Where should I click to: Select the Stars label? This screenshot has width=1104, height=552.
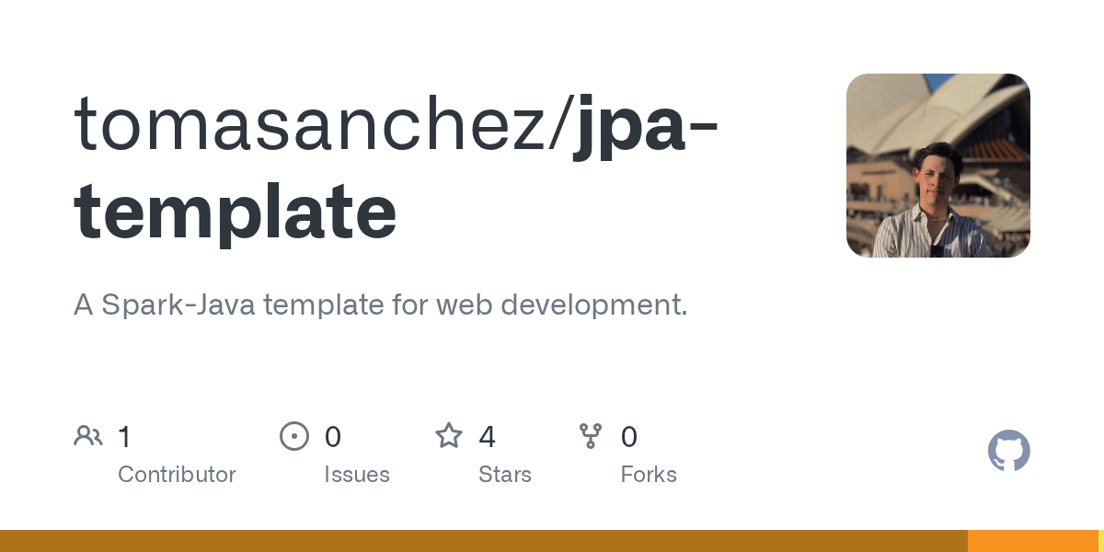[505, 475]
